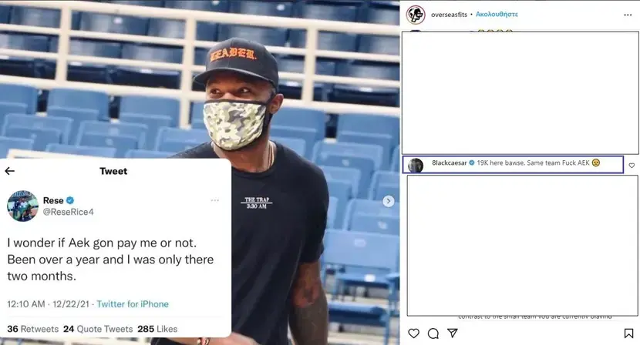Open the overseasfits profile avatar
Screen dimensions: 640x345
click(x=416, y=15)
